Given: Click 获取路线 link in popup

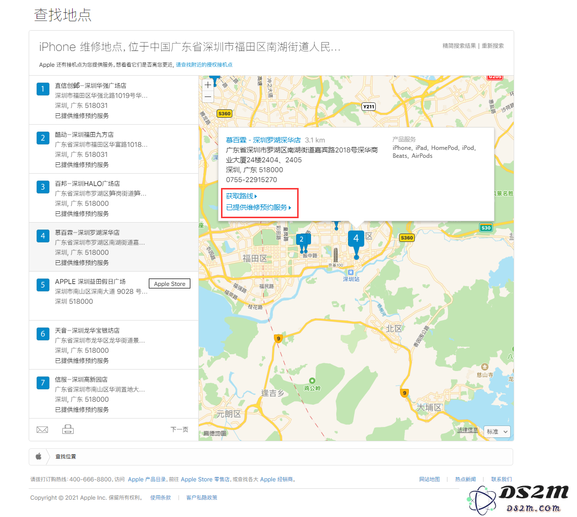Looking at the screenshot, I should (x=241, y=196).
